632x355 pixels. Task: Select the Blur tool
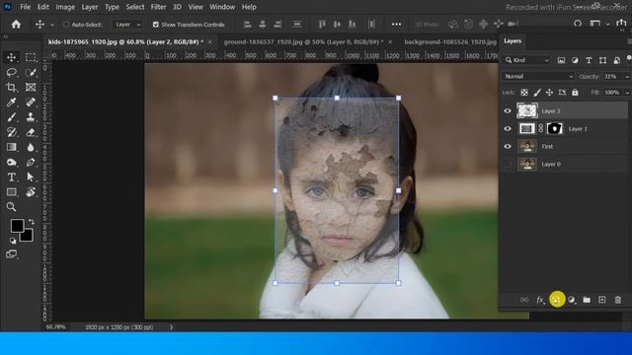click(31, 147)
